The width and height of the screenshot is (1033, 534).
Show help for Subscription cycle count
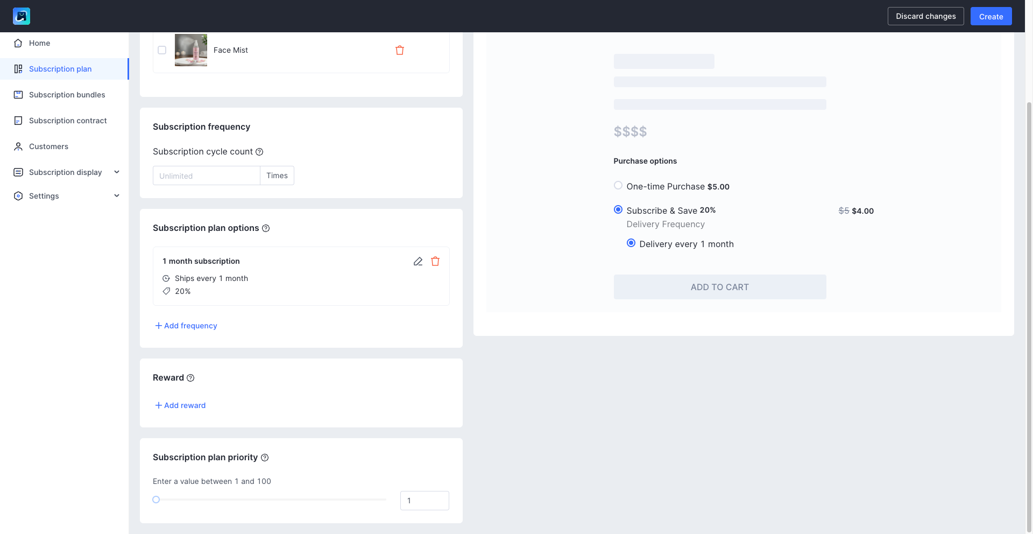coord(259,152)
